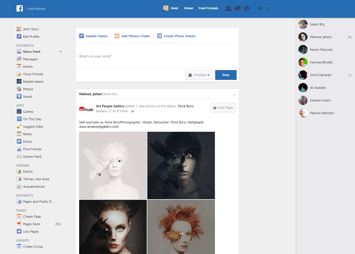
Task: Open Events from the left sidebar
Action: click(27, 66)
